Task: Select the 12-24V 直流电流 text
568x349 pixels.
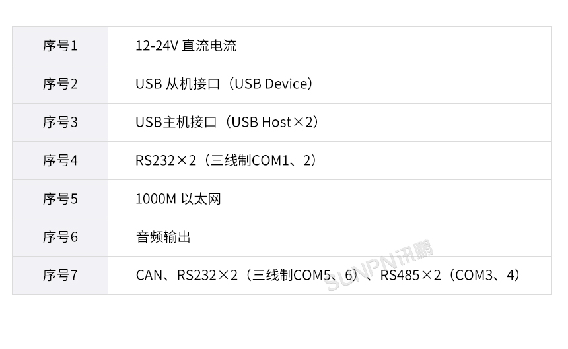Action: [x=186, y=46]
